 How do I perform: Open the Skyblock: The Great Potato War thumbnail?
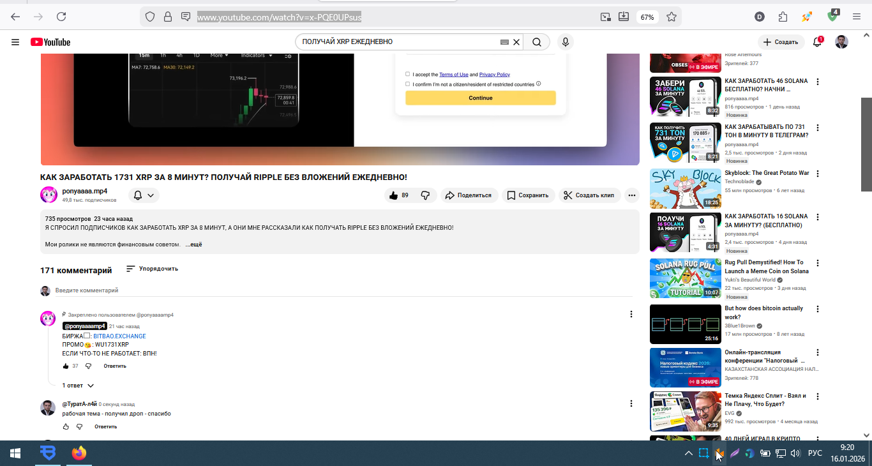[686, 188]
